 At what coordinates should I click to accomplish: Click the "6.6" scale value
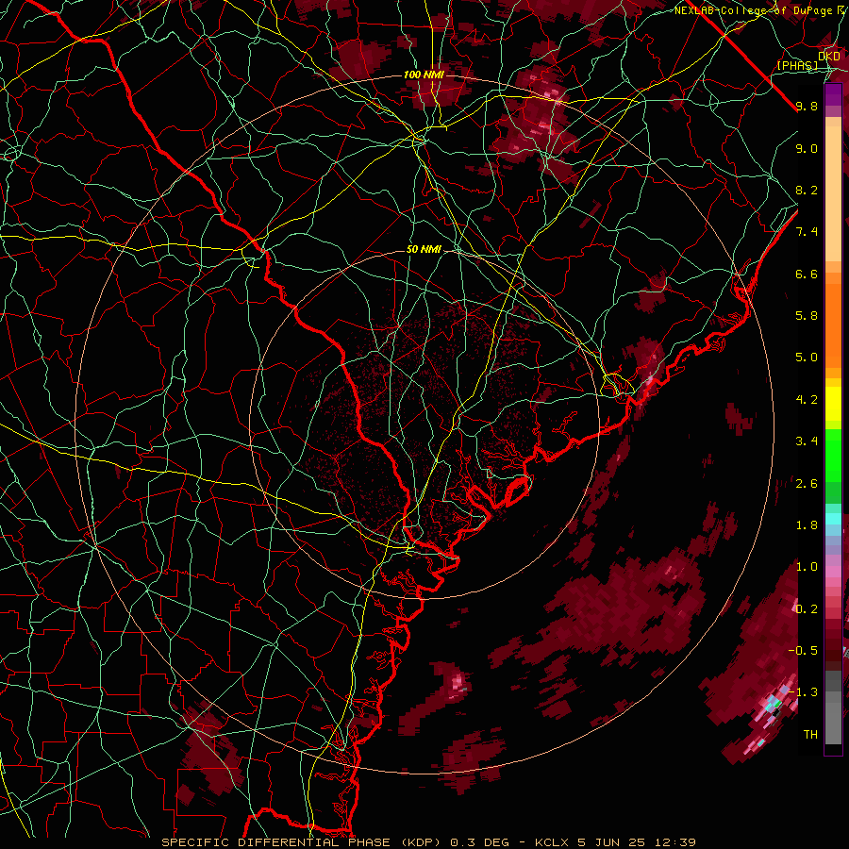(x=807, y=274)
